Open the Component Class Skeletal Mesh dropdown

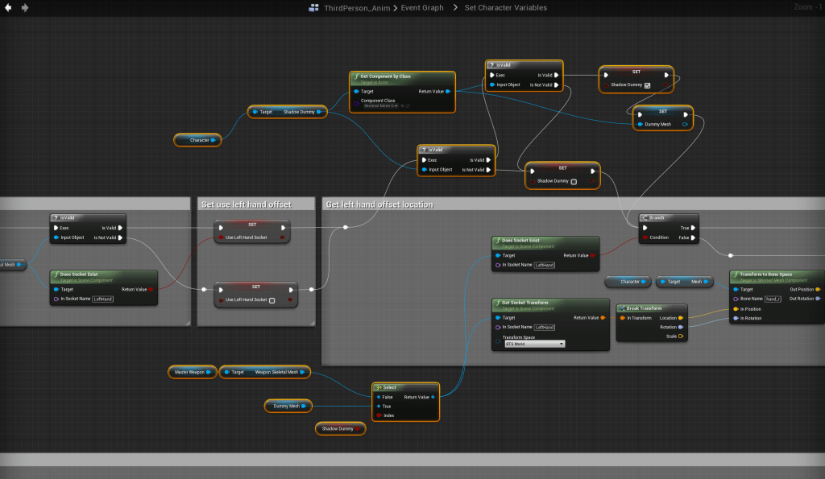[x=381, y=105]
